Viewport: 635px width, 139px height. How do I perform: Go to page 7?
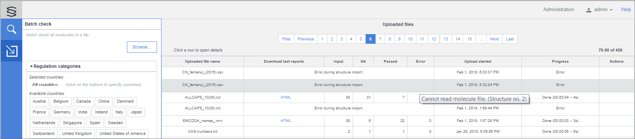click(x=380, y=39)
